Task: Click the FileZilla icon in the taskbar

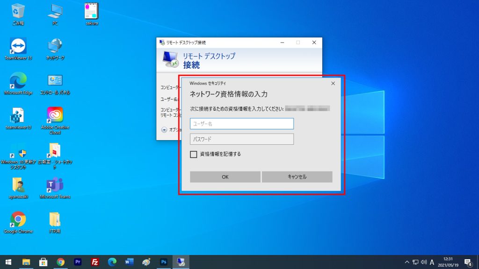Action: tap(95, 262)
